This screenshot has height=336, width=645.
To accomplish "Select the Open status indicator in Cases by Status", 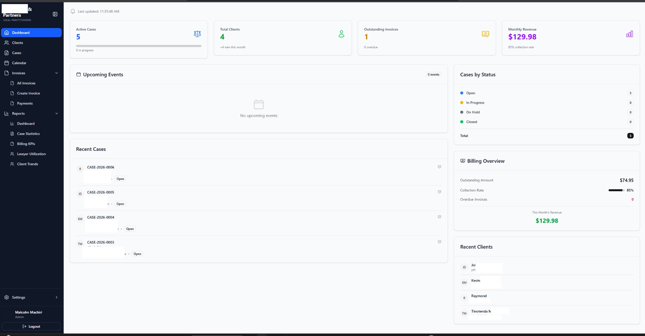I will tap(462, 93).
